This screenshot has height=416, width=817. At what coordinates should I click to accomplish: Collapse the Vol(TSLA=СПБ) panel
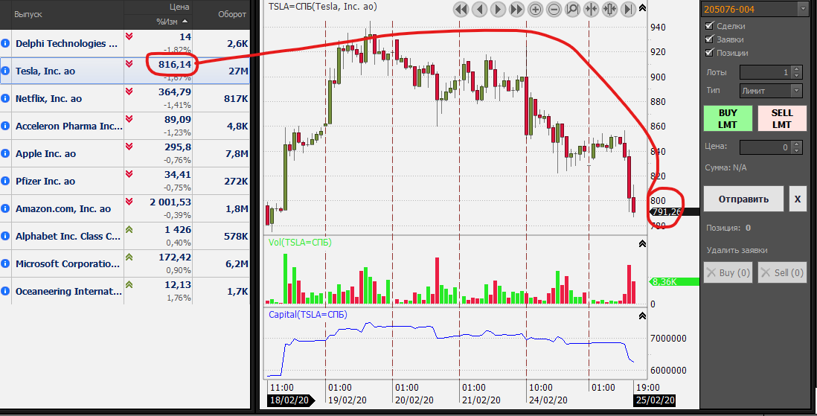pos(641,243)
